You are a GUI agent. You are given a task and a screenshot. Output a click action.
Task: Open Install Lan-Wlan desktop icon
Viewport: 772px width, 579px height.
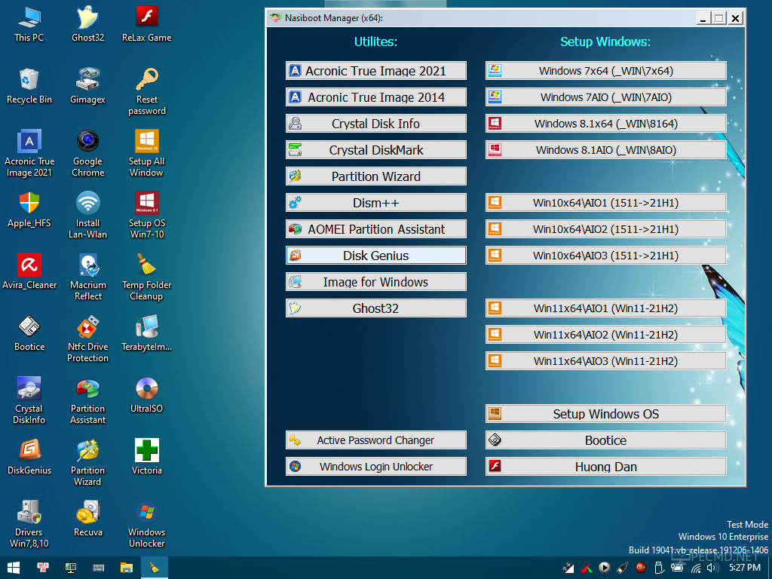click(87, 215)
